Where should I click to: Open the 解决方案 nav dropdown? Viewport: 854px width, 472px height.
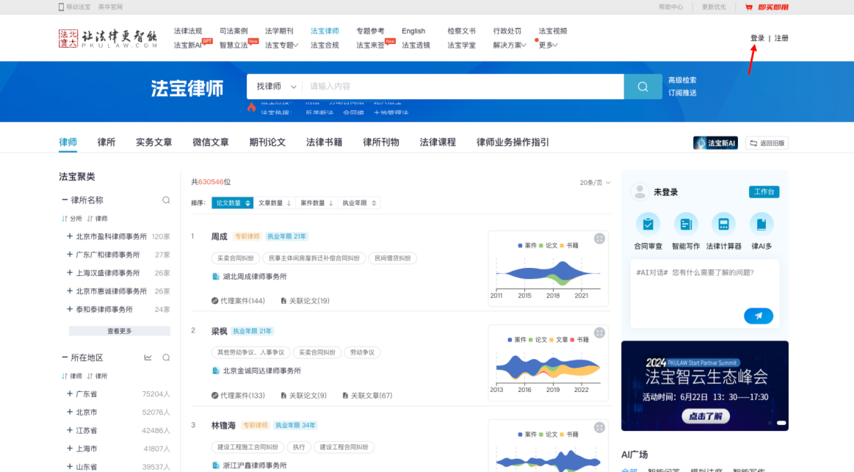click(509, 46)
